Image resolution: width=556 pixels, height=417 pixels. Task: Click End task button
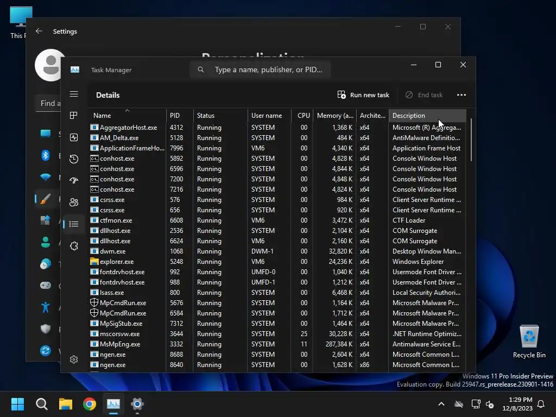424,95
